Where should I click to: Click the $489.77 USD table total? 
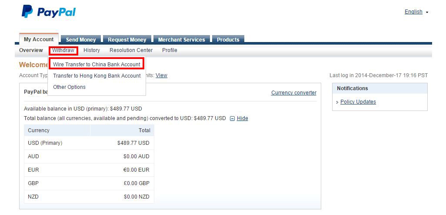point(133,143)
